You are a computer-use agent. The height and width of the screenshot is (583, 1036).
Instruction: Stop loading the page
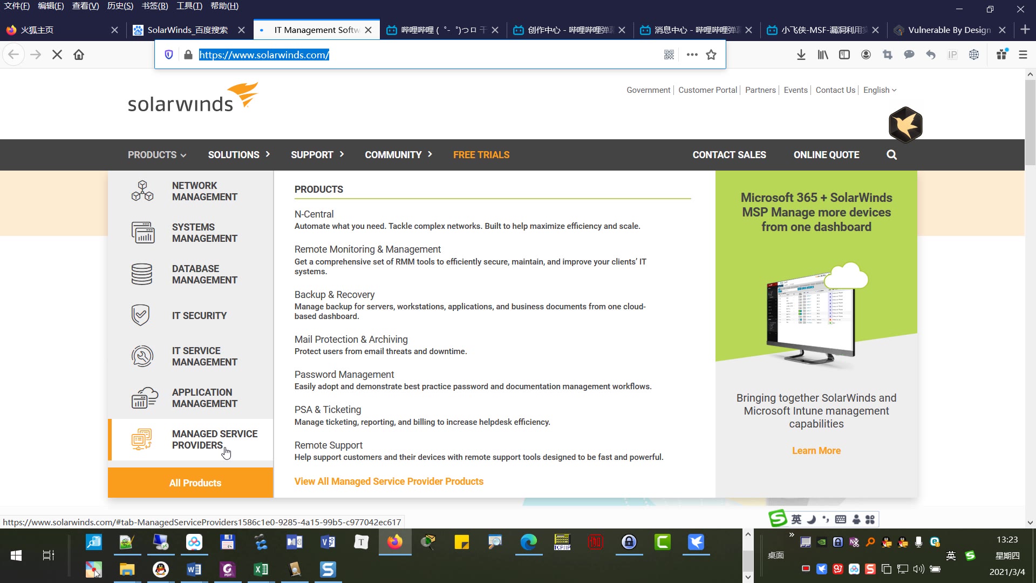point(57,55)
